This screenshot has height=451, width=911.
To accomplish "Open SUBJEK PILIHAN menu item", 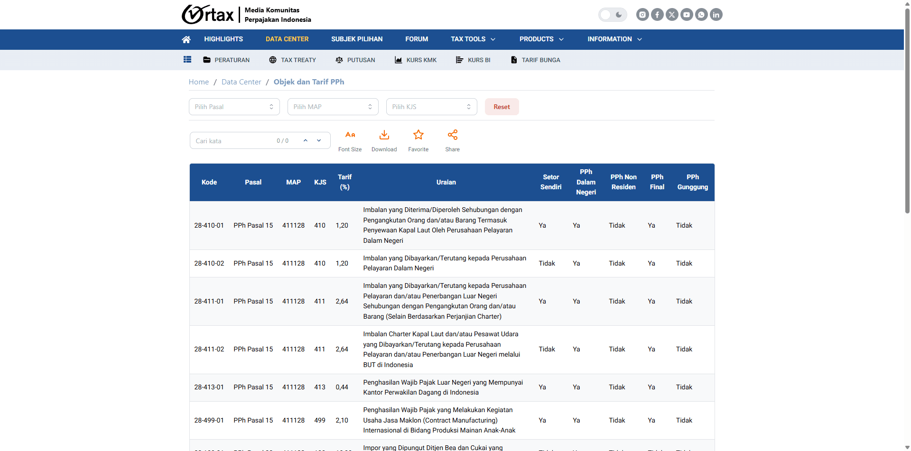I will coord(357,39).
